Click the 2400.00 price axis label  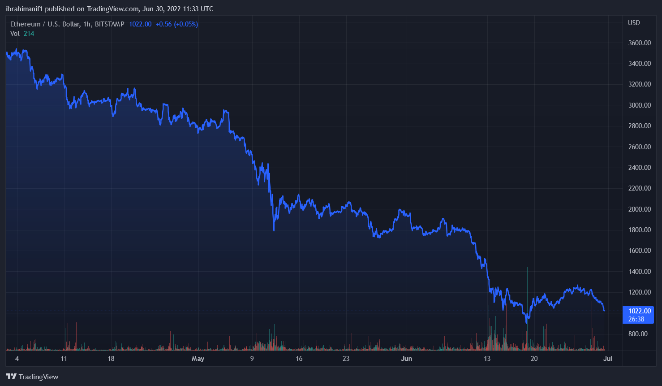(x=640, y=168)
